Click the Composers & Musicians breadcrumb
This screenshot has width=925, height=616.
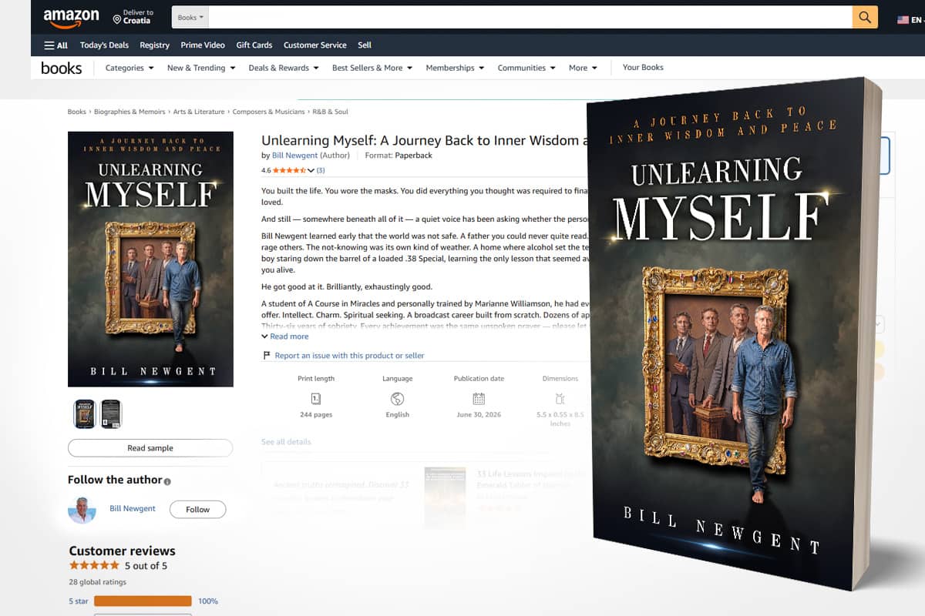pyautogui.click(x=268, y=112)
